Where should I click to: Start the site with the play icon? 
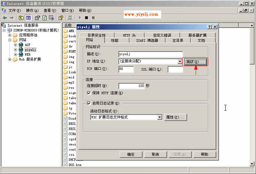pos(80,18)
